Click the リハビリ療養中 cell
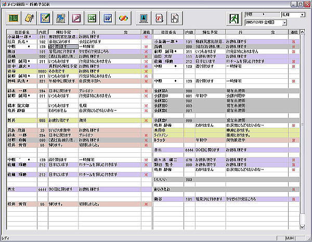The width and height of the screenshot is (312, 242). [63, 130]
